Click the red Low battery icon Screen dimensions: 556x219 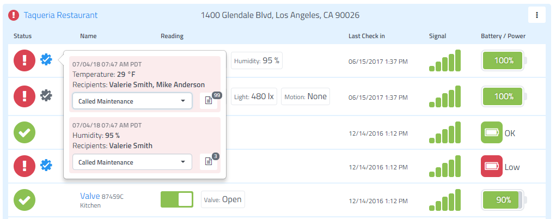tap(491, 166)
